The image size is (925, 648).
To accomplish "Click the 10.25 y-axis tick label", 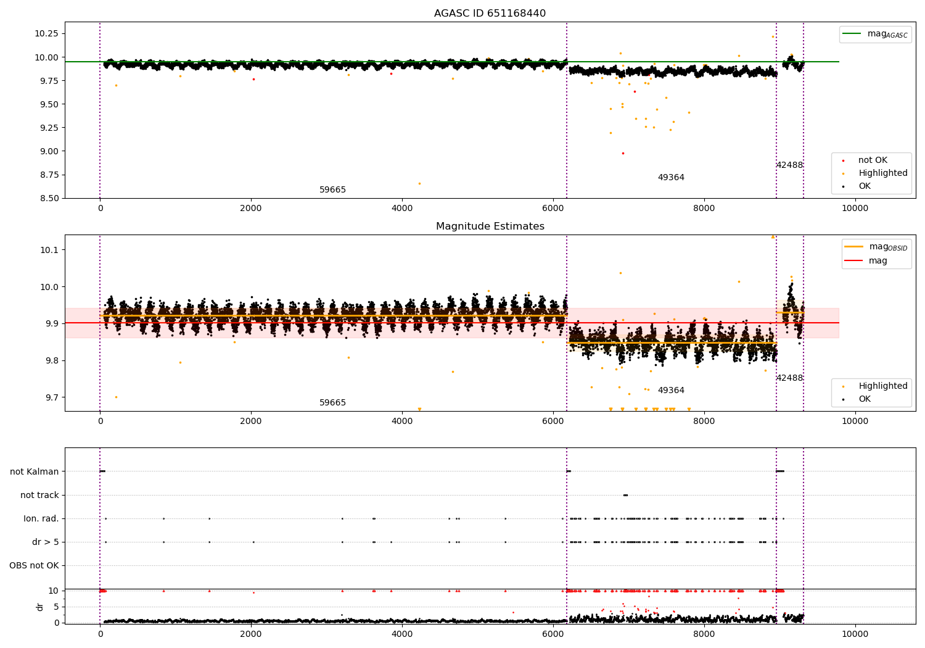I will tap(46, 33).
